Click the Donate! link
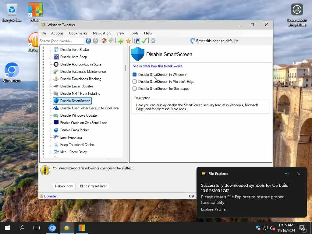This screenshot has width=312, height=234. [x=50, y=196]
